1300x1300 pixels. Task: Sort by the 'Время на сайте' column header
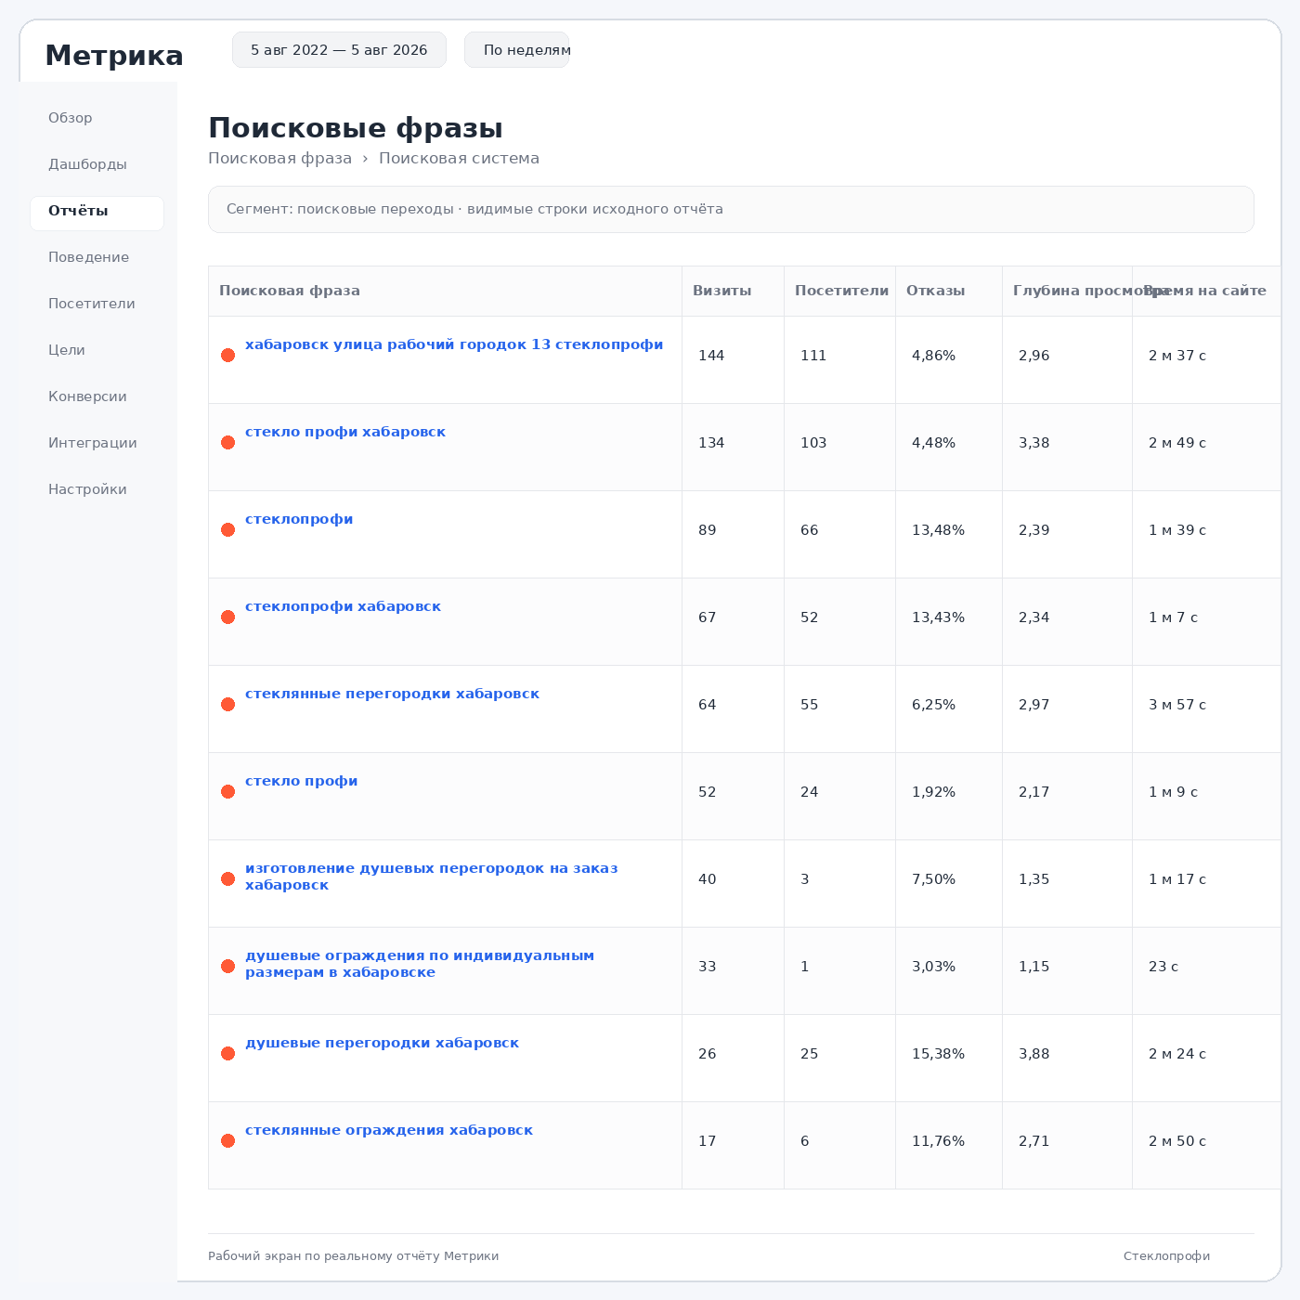tap(1205, 291)
